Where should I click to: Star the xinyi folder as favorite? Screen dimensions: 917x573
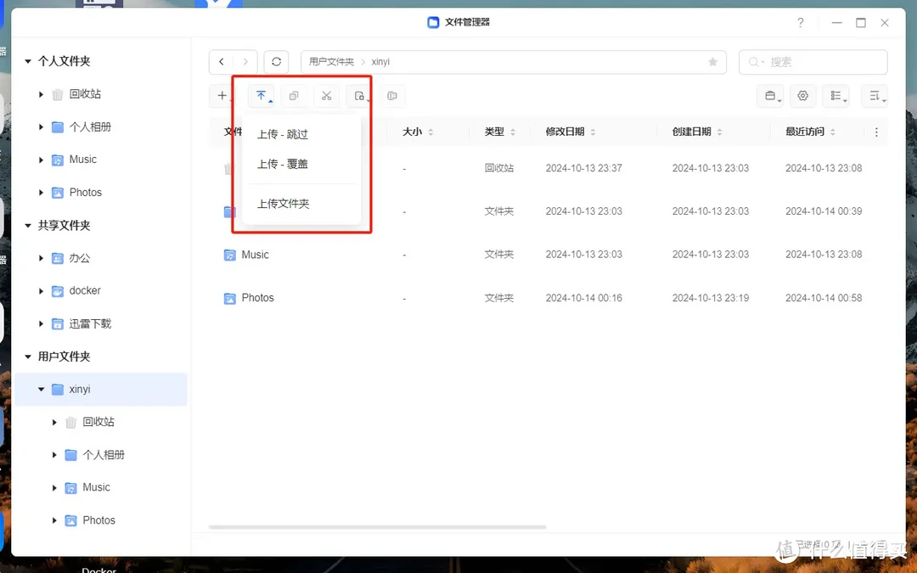[x=713, y=62]
